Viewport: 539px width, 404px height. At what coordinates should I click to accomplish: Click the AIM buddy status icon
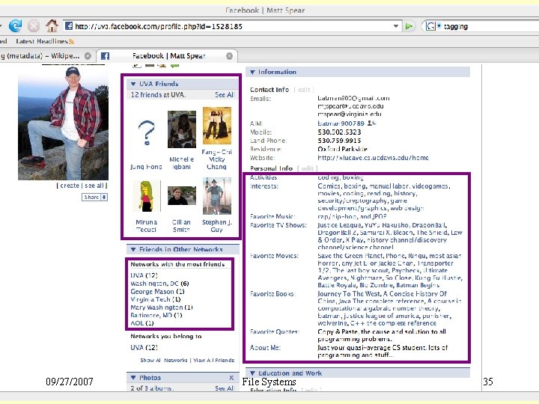(x=371, y=123)
